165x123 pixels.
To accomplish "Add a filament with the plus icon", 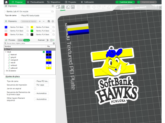I will (40, 21).
